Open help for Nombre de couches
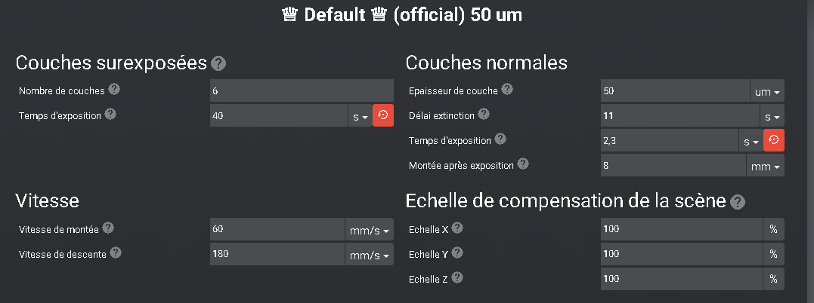Image resolution: width=814 pixels, height=303 pixels. (x=114, y=90)
